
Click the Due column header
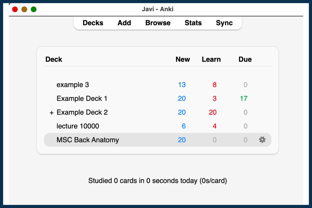pos(245,59)
